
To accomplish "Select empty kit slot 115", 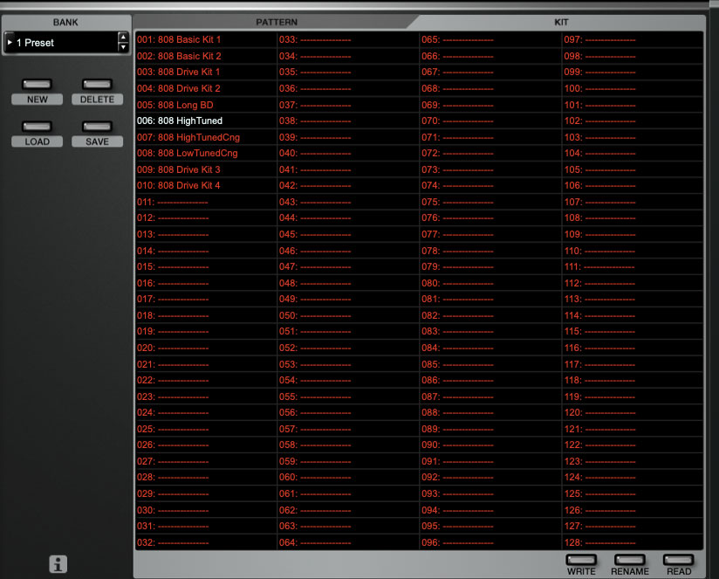I will coord(633,331).
